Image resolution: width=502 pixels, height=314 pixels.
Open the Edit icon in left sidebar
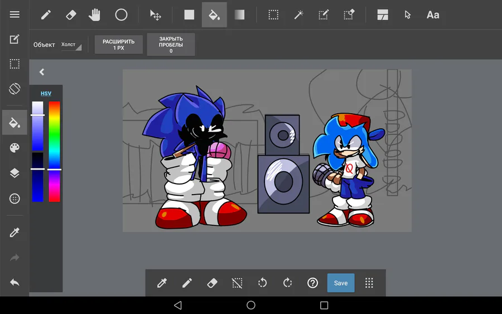pos(15,39)
